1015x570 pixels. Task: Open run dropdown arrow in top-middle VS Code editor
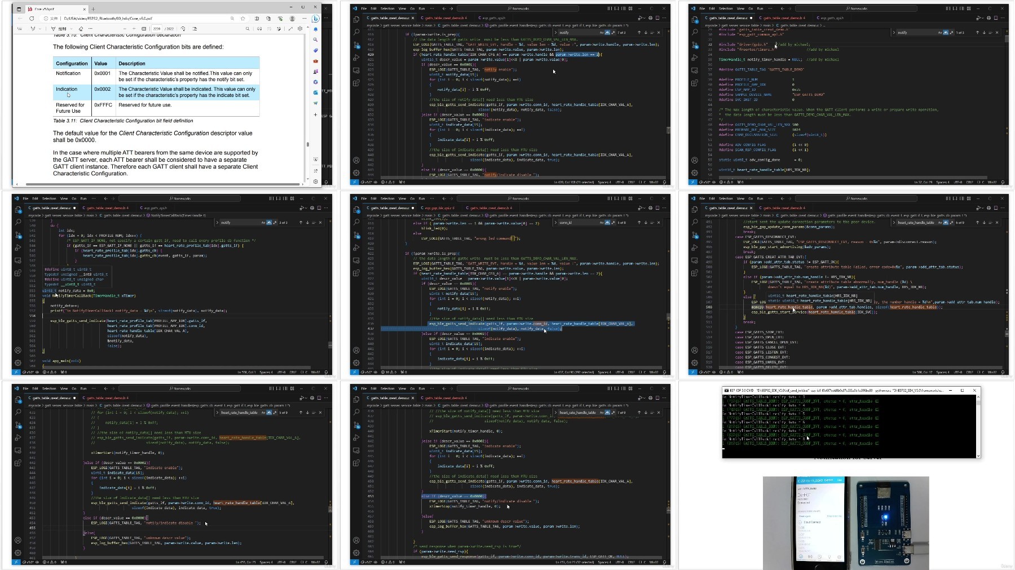point(643,18)
